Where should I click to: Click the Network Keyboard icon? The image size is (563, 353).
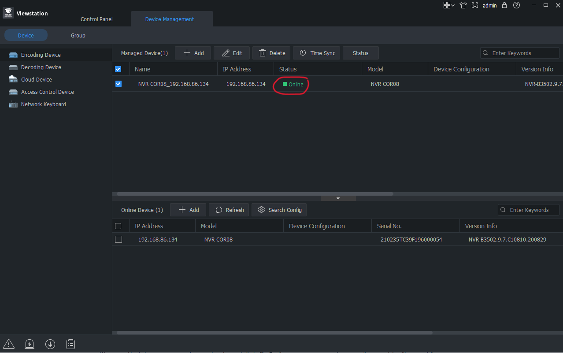(x=13, y=104)
